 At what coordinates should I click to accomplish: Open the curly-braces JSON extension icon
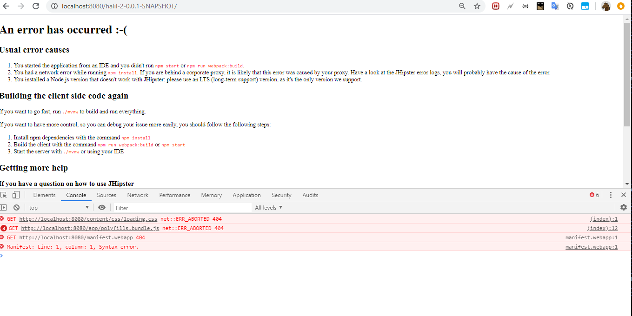[x=525, y=6]
